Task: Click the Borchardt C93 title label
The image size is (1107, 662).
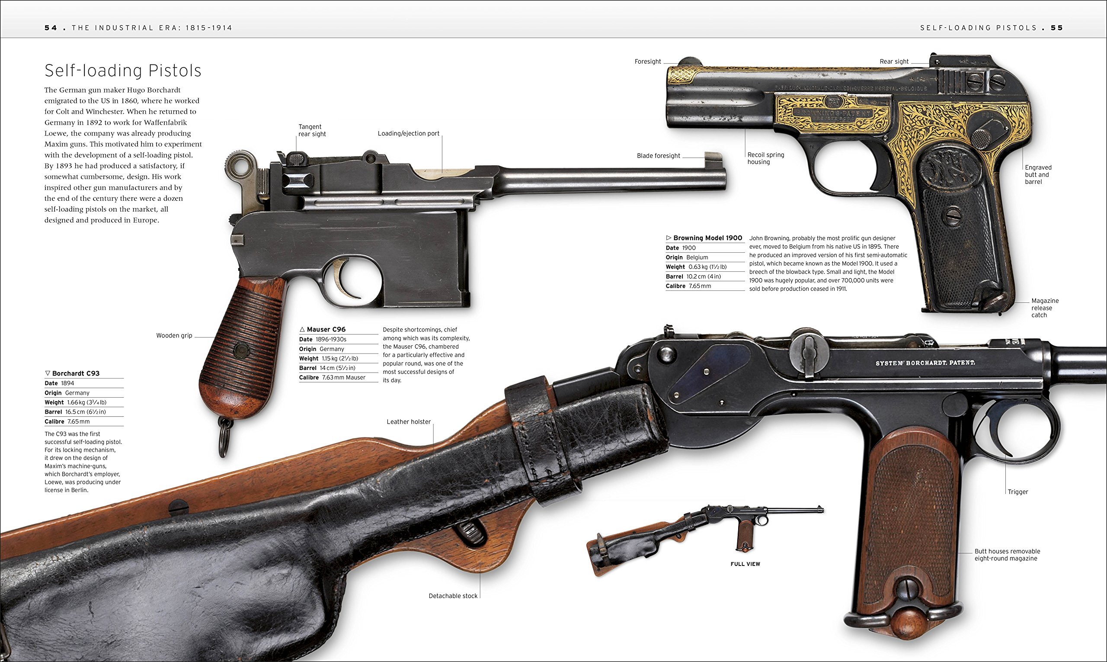Action: click(x=75, y=373)
